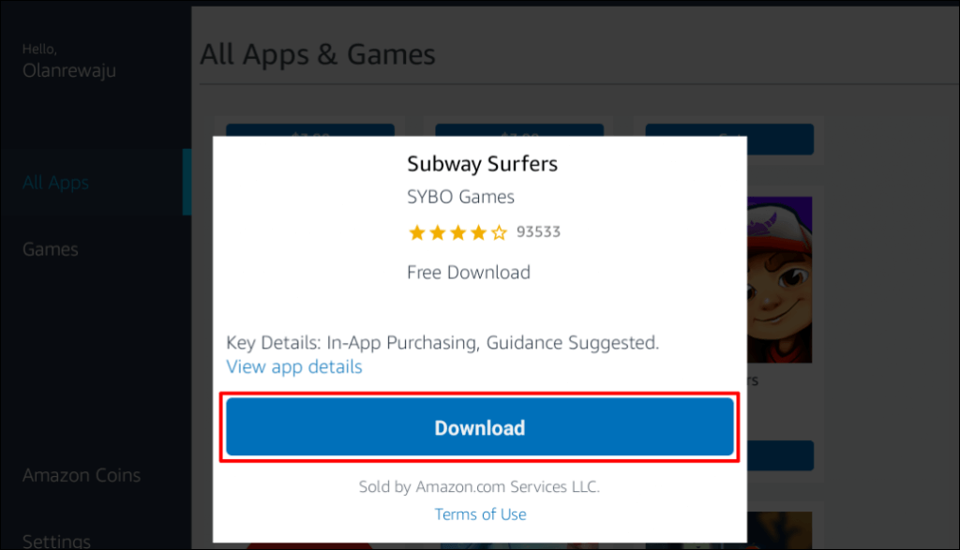The height and width of the screenshot is (550, 960).
Task: Click the Subway Surfers character thumbnail
Action: [779, 279]
